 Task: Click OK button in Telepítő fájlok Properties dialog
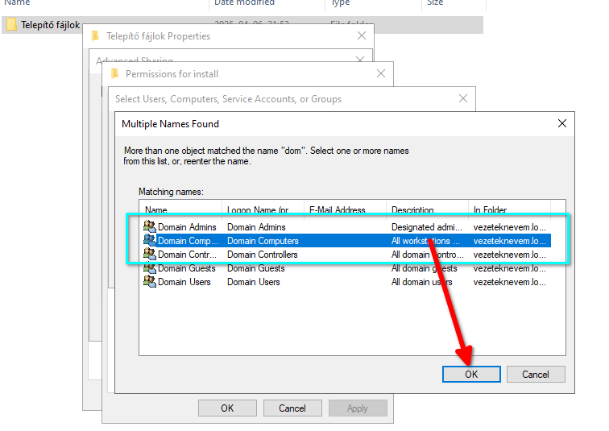[x=227, y=408]
